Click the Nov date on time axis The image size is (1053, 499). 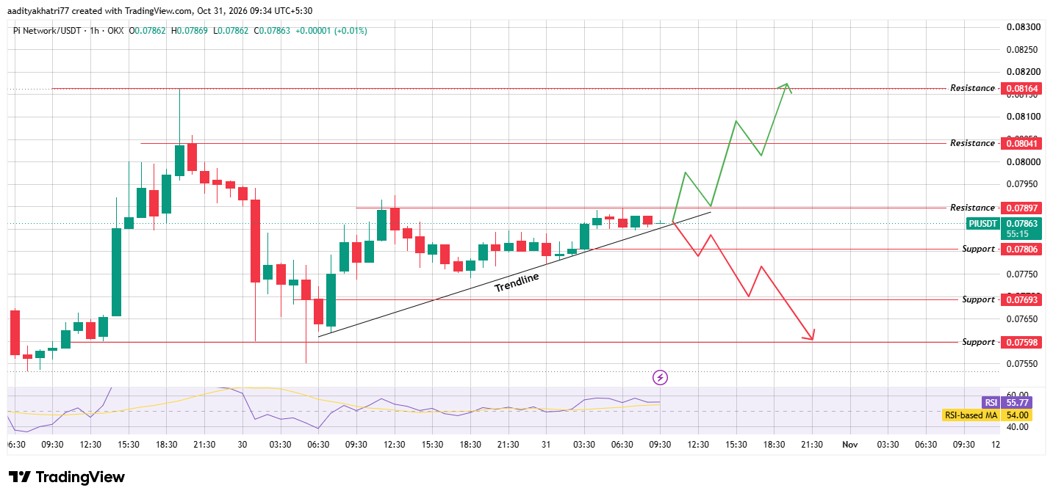coord(850,445)
